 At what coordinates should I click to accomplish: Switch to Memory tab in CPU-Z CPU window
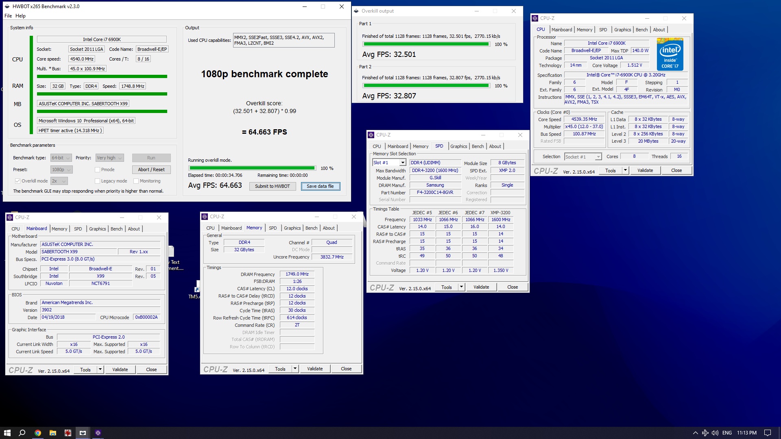584,30
